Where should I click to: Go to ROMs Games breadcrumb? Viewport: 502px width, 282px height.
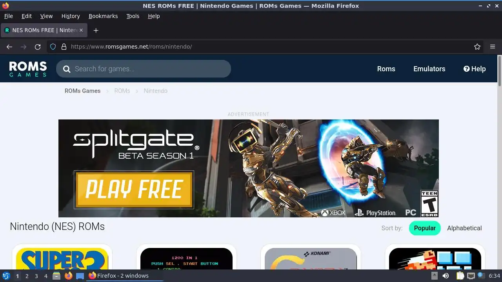[x=82, y=91]
